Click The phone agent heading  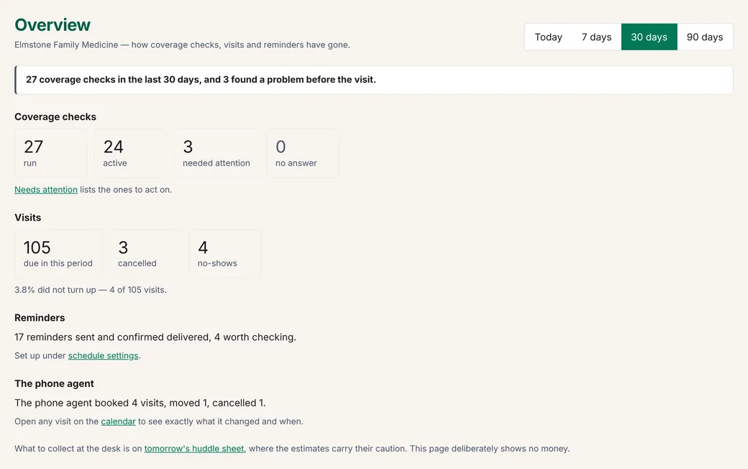coord(54,383)
